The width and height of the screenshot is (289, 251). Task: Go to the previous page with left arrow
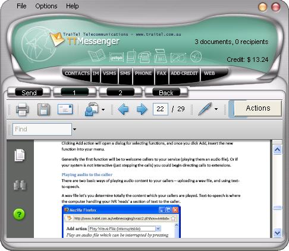(123, 109)
